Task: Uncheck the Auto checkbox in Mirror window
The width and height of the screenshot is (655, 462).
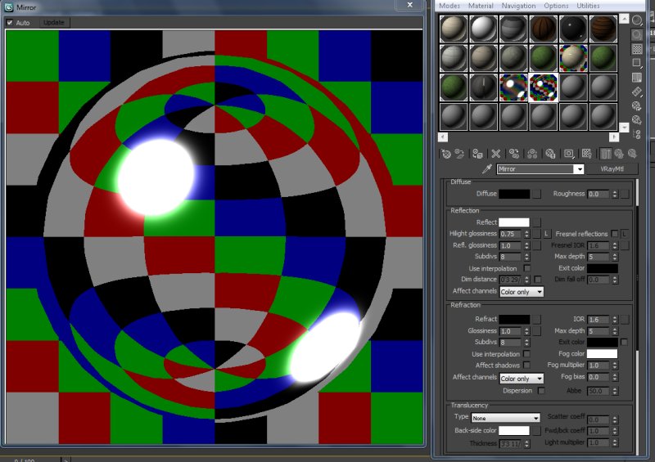Action: [10, 22]
